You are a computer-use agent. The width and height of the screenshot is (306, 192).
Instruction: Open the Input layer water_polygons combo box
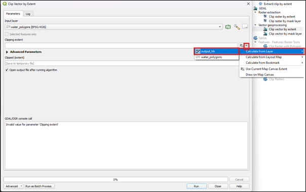(x=113, y=27)
